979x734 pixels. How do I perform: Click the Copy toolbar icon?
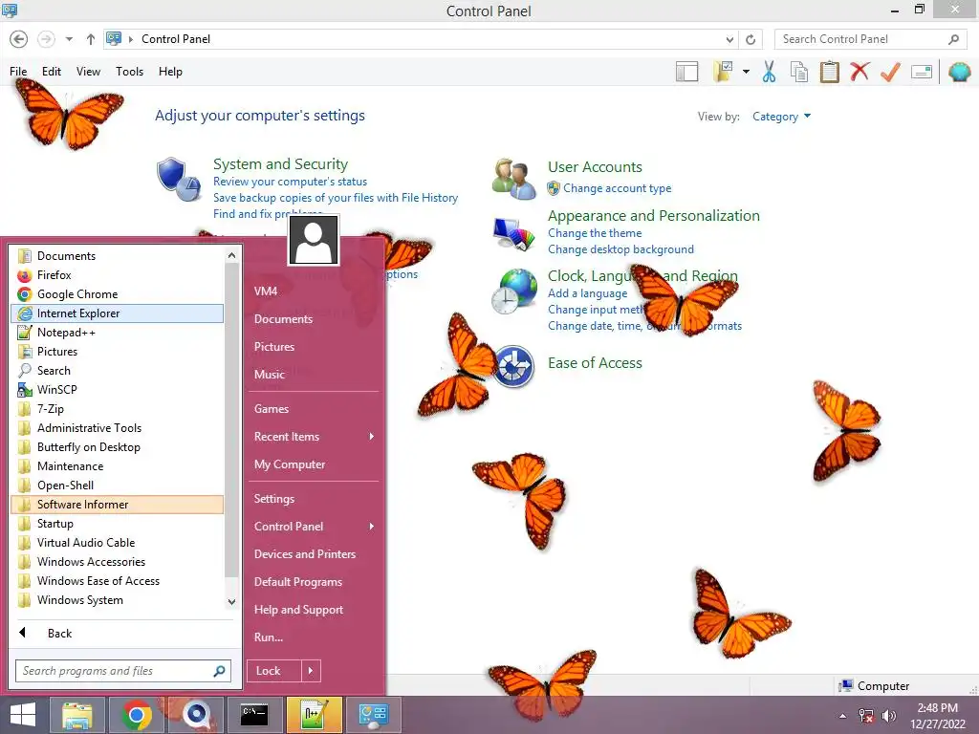pos(799,72)
